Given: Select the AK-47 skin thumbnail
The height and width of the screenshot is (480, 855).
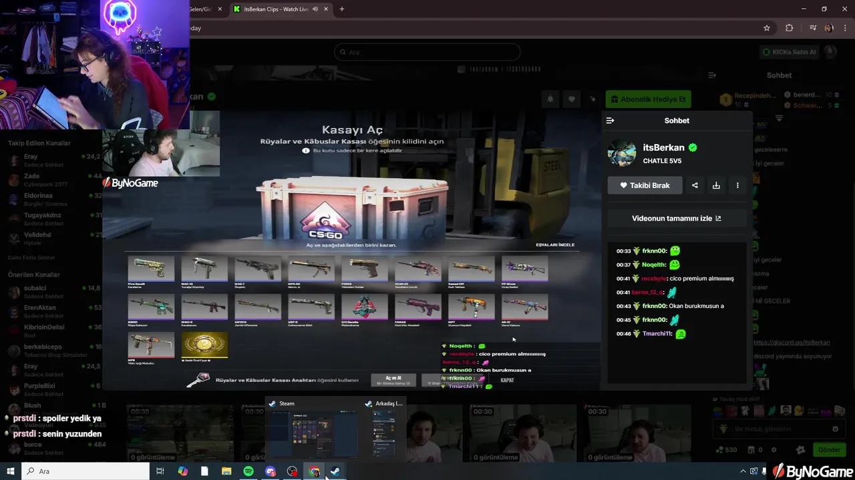Looking at the screenshot, I should [x=525, y=309].
